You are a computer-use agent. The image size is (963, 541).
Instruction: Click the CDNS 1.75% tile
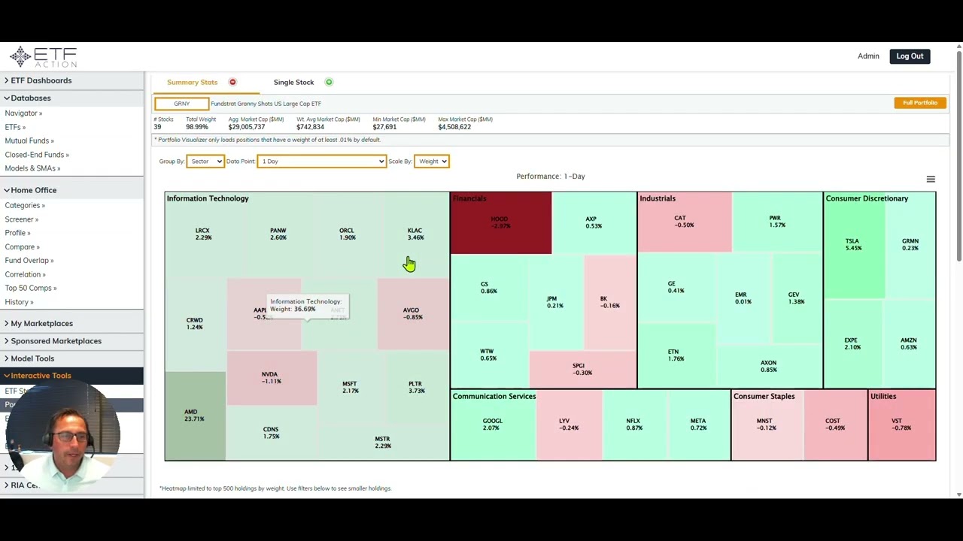[x=271, y=433]
